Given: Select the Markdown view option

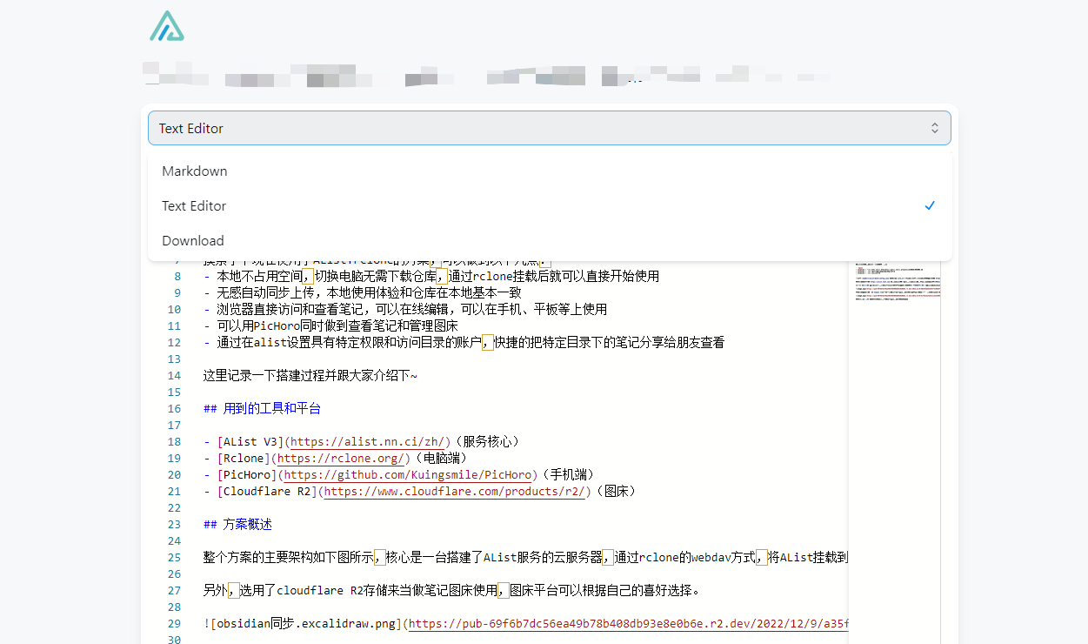Looking at the screenshot, I should pyautogui.click(x=194, y=171).
